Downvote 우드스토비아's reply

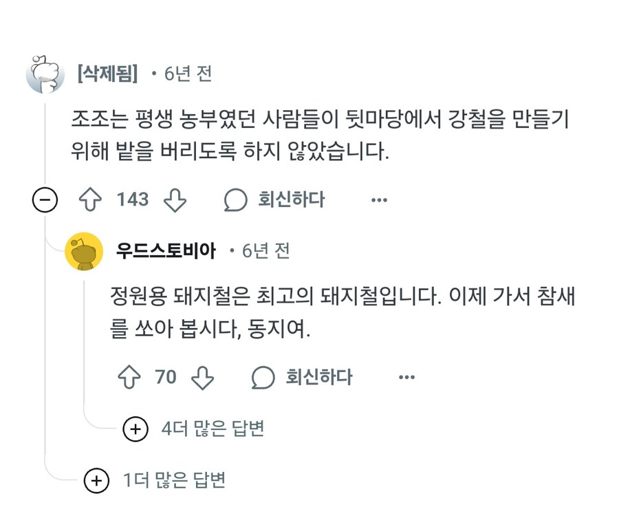click(204, 376)
